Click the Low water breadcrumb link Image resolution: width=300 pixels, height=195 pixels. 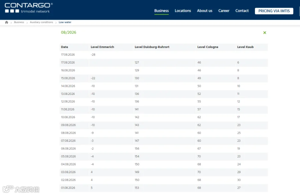(65, 22)
